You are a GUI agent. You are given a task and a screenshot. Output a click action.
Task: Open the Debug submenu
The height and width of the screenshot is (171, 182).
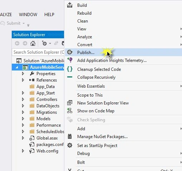tap(123, 153)
